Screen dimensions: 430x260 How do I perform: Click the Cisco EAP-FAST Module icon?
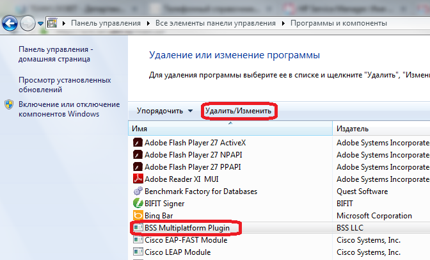(x=138, y=240)
